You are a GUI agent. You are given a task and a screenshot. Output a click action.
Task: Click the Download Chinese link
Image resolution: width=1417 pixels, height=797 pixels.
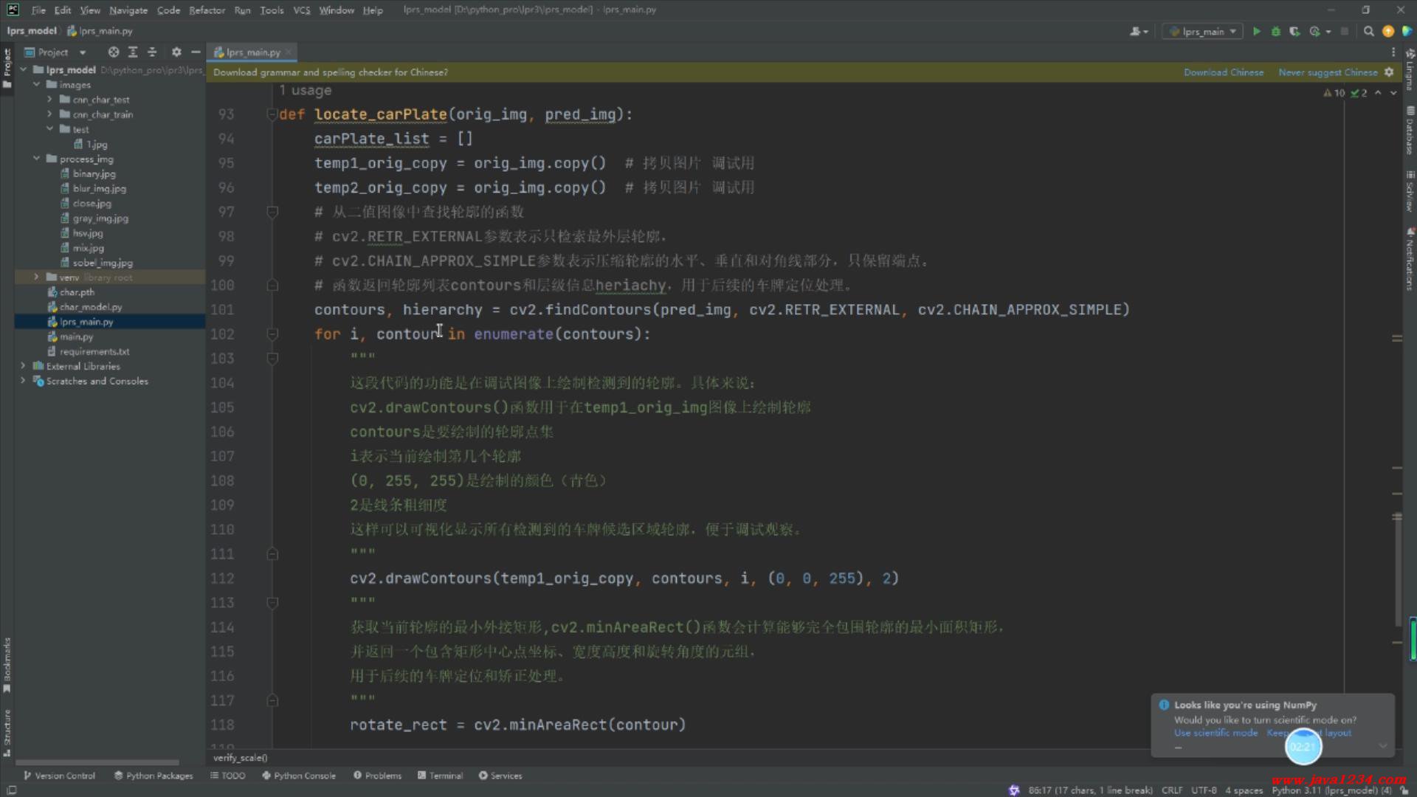coord(1223,72)
